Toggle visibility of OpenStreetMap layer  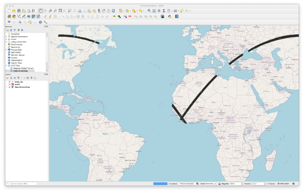click(x=9, y=87)
